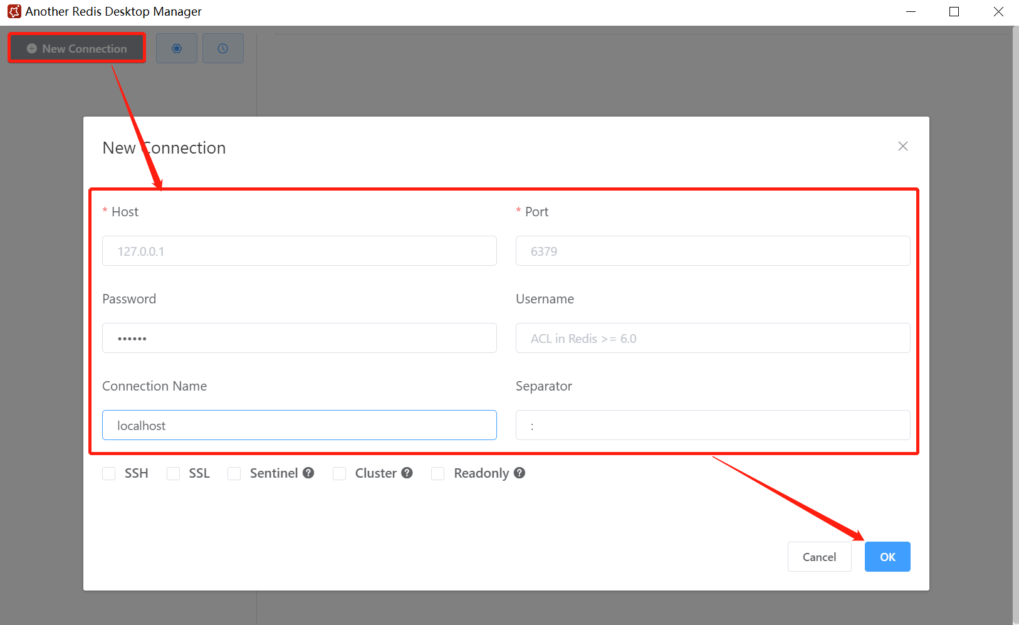Viewport: 1019px width, 625px height.
Task: Open the command log clock icon
Action: (222, 48)
